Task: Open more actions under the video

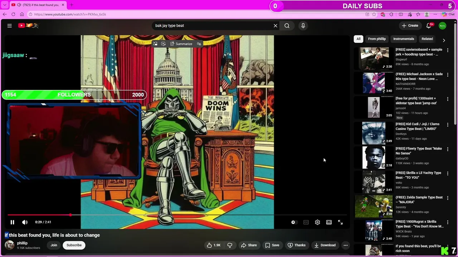Action: tap(345, 245)
